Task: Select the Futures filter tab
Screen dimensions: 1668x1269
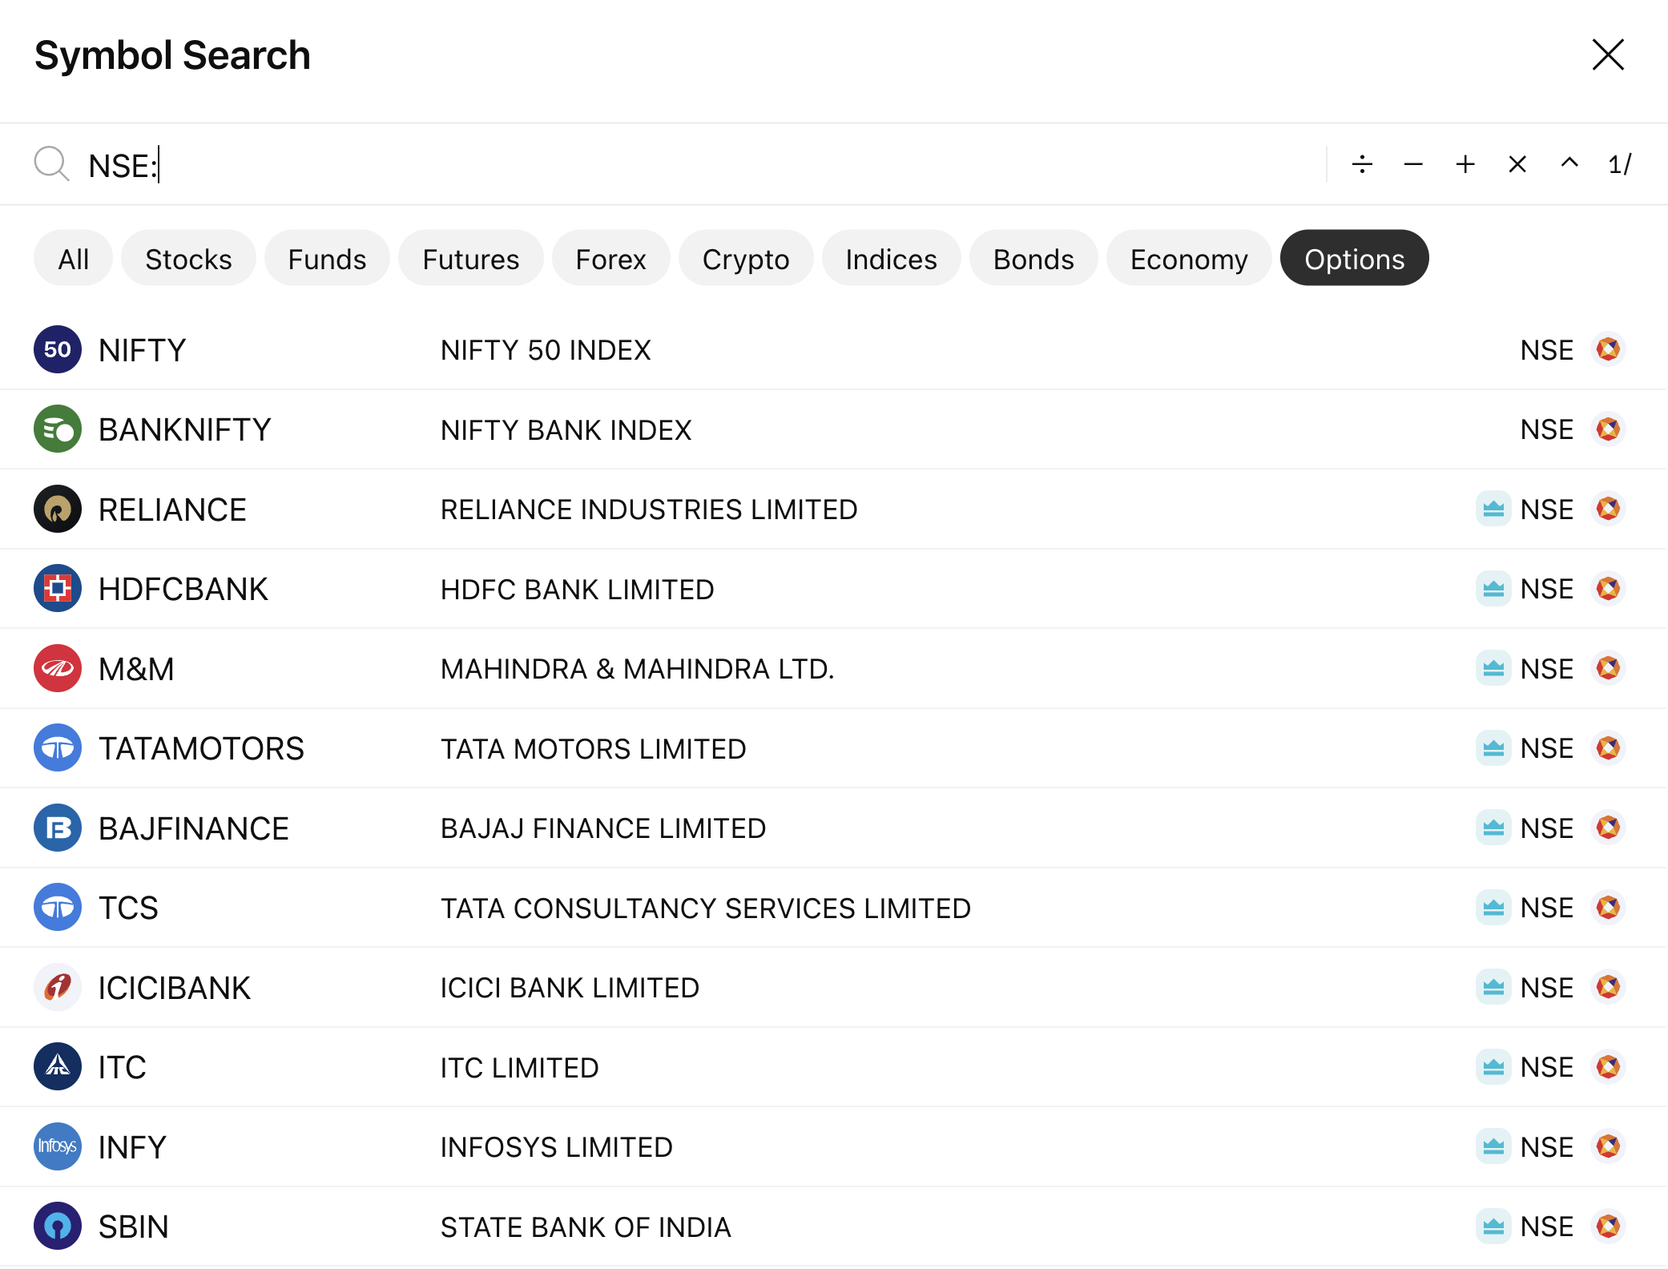Action: click(471, 259)
